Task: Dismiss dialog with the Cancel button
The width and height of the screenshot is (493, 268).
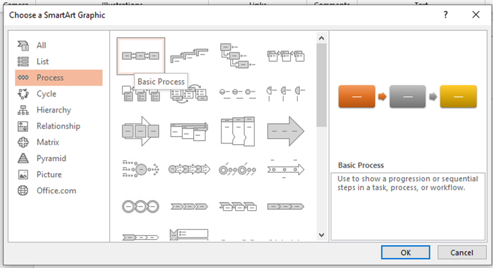Action: point(461,253)
